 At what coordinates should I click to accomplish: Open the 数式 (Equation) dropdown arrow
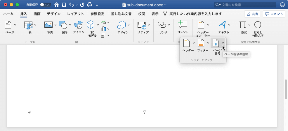click(249, 24)
